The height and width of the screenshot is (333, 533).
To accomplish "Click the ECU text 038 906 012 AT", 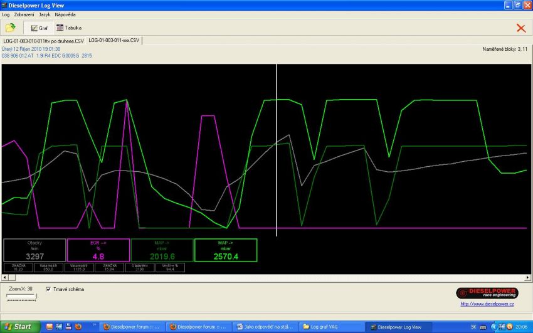I will point(46,55).
